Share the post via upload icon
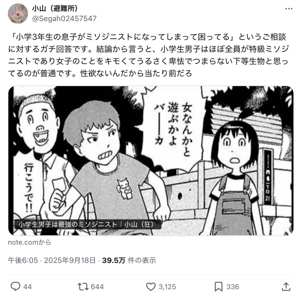The image size is (300, 297). [286, 287]
